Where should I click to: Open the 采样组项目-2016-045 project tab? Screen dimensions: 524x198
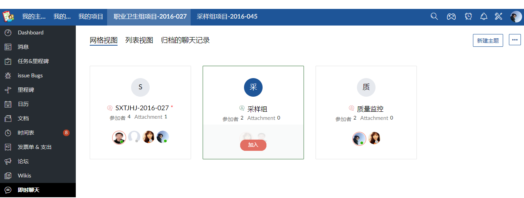click(x=227, y=17)
